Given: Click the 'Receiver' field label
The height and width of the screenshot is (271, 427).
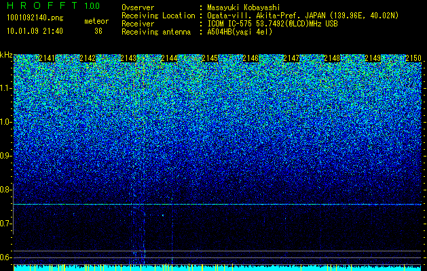Looking at the screenshot, I should [x=138, y=24].
